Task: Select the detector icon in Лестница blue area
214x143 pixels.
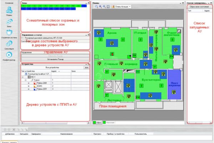Action: pos(128,86)
